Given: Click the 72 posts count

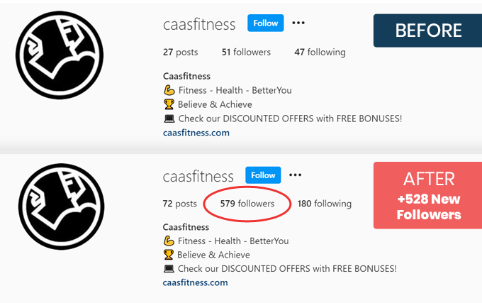Looking at the screenshot, I should [x=180, y=204].
